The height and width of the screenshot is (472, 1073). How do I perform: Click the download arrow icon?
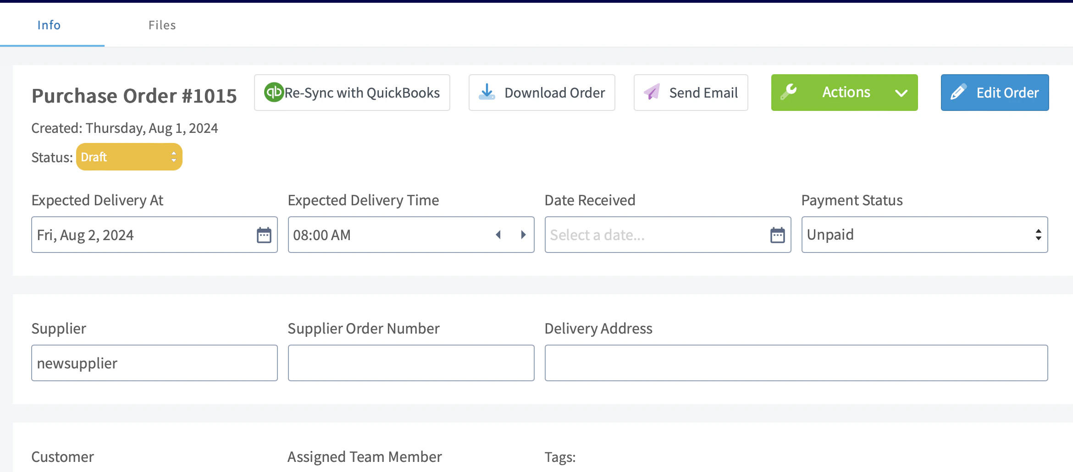click(x=487, y=92)
